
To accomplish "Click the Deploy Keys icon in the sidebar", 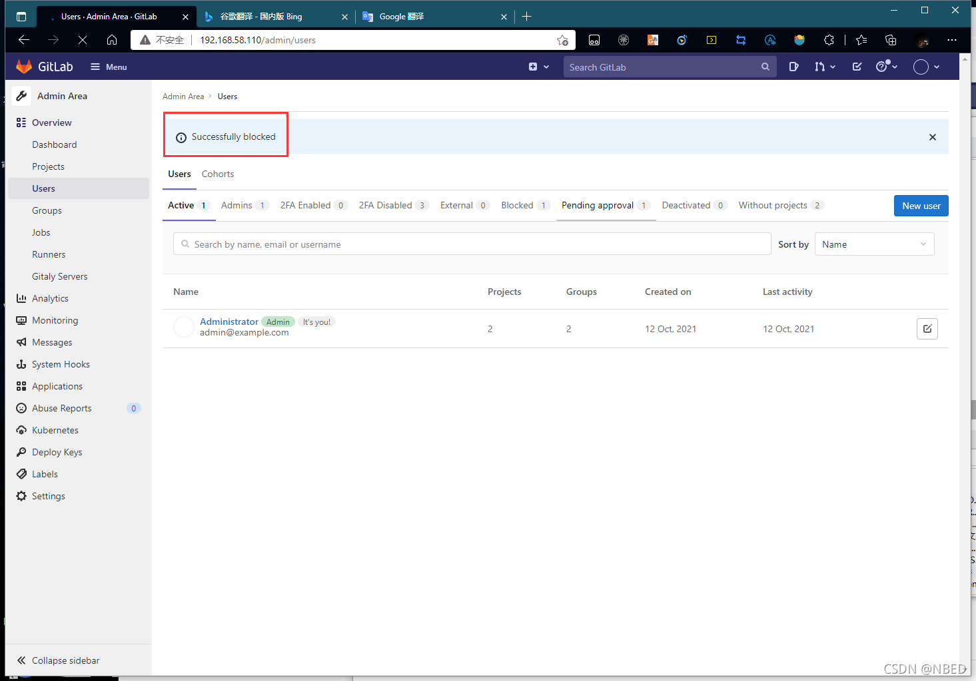I will (x=22, y=451).
